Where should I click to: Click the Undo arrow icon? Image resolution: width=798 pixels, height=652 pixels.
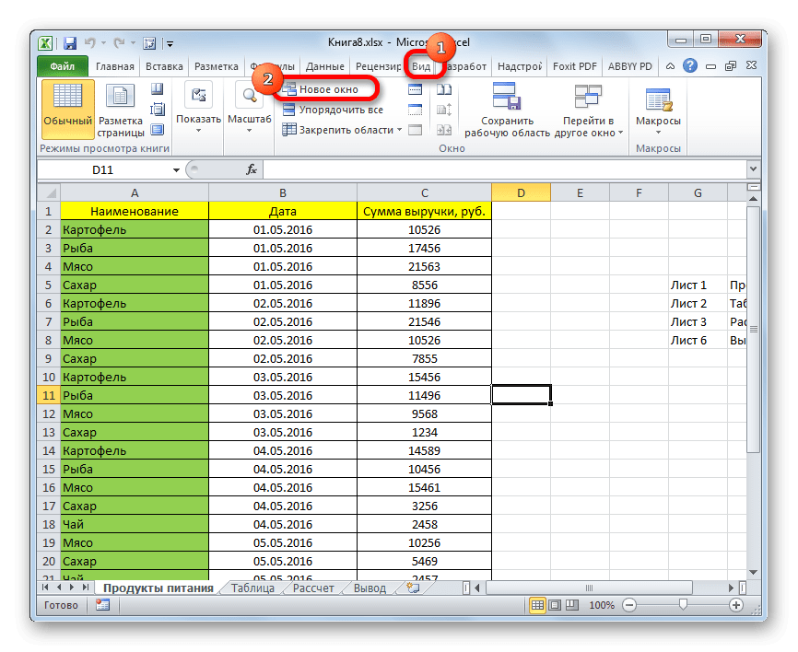90,42
